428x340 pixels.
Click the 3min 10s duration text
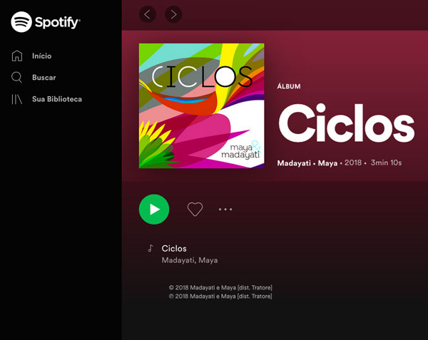pyautogui.click(x=386, y=163)
